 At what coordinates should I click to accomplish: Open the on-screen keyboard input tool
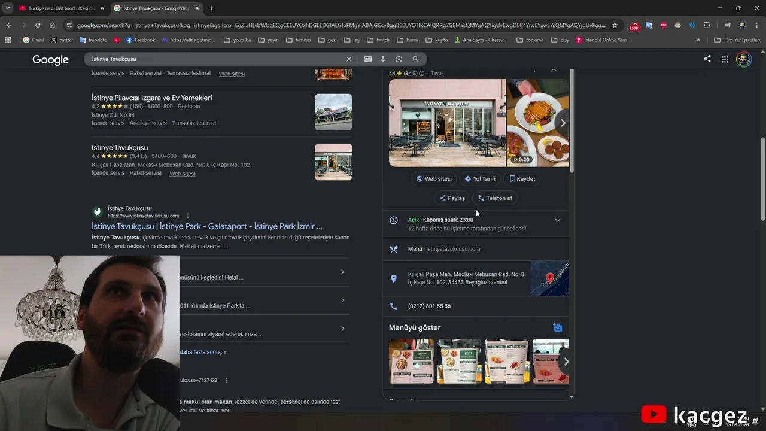367,59
